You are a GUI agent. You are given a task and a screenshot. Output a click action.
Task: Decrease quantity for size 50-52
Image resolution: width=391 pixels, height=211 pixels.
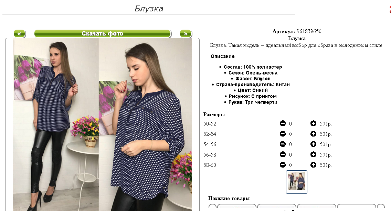pos(283,123)
